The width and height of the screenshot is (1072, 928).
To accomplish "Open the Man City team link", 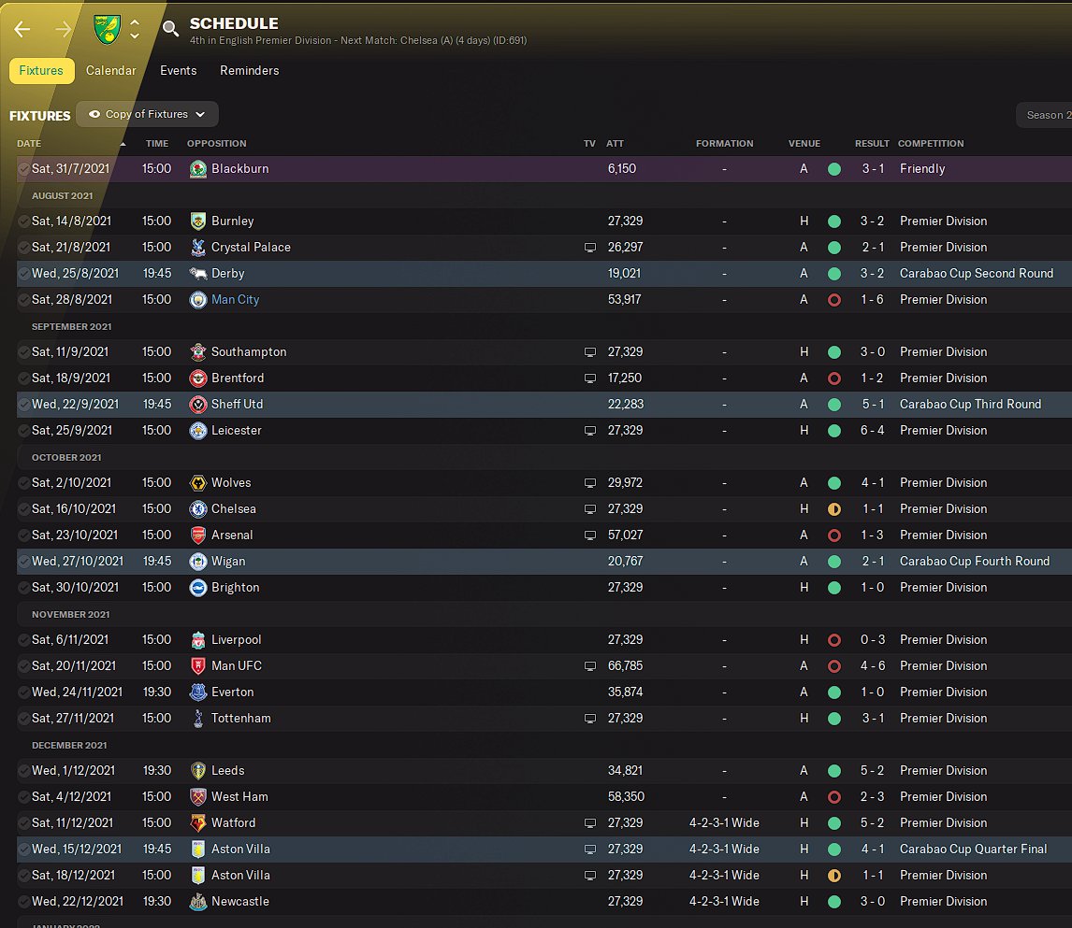I will click(235, 300).
